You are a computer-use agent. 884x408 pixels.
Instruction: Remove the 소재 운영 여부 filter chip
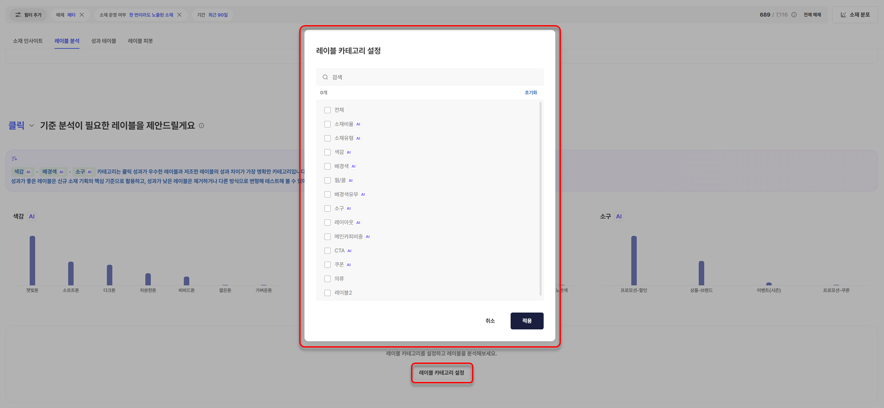(179, 15)
